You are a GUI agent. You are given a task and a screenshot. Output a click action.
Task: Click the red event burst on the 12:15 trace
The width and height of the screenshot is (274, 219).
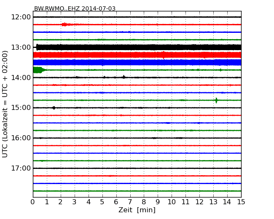coord(67,24)
